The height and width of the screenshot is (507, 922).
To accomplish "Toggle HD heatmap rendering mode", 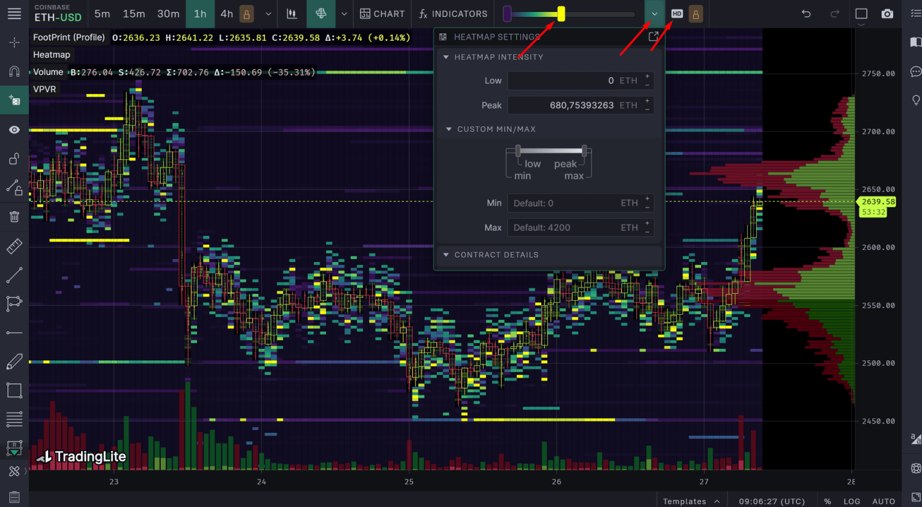I will coord(676,13).
